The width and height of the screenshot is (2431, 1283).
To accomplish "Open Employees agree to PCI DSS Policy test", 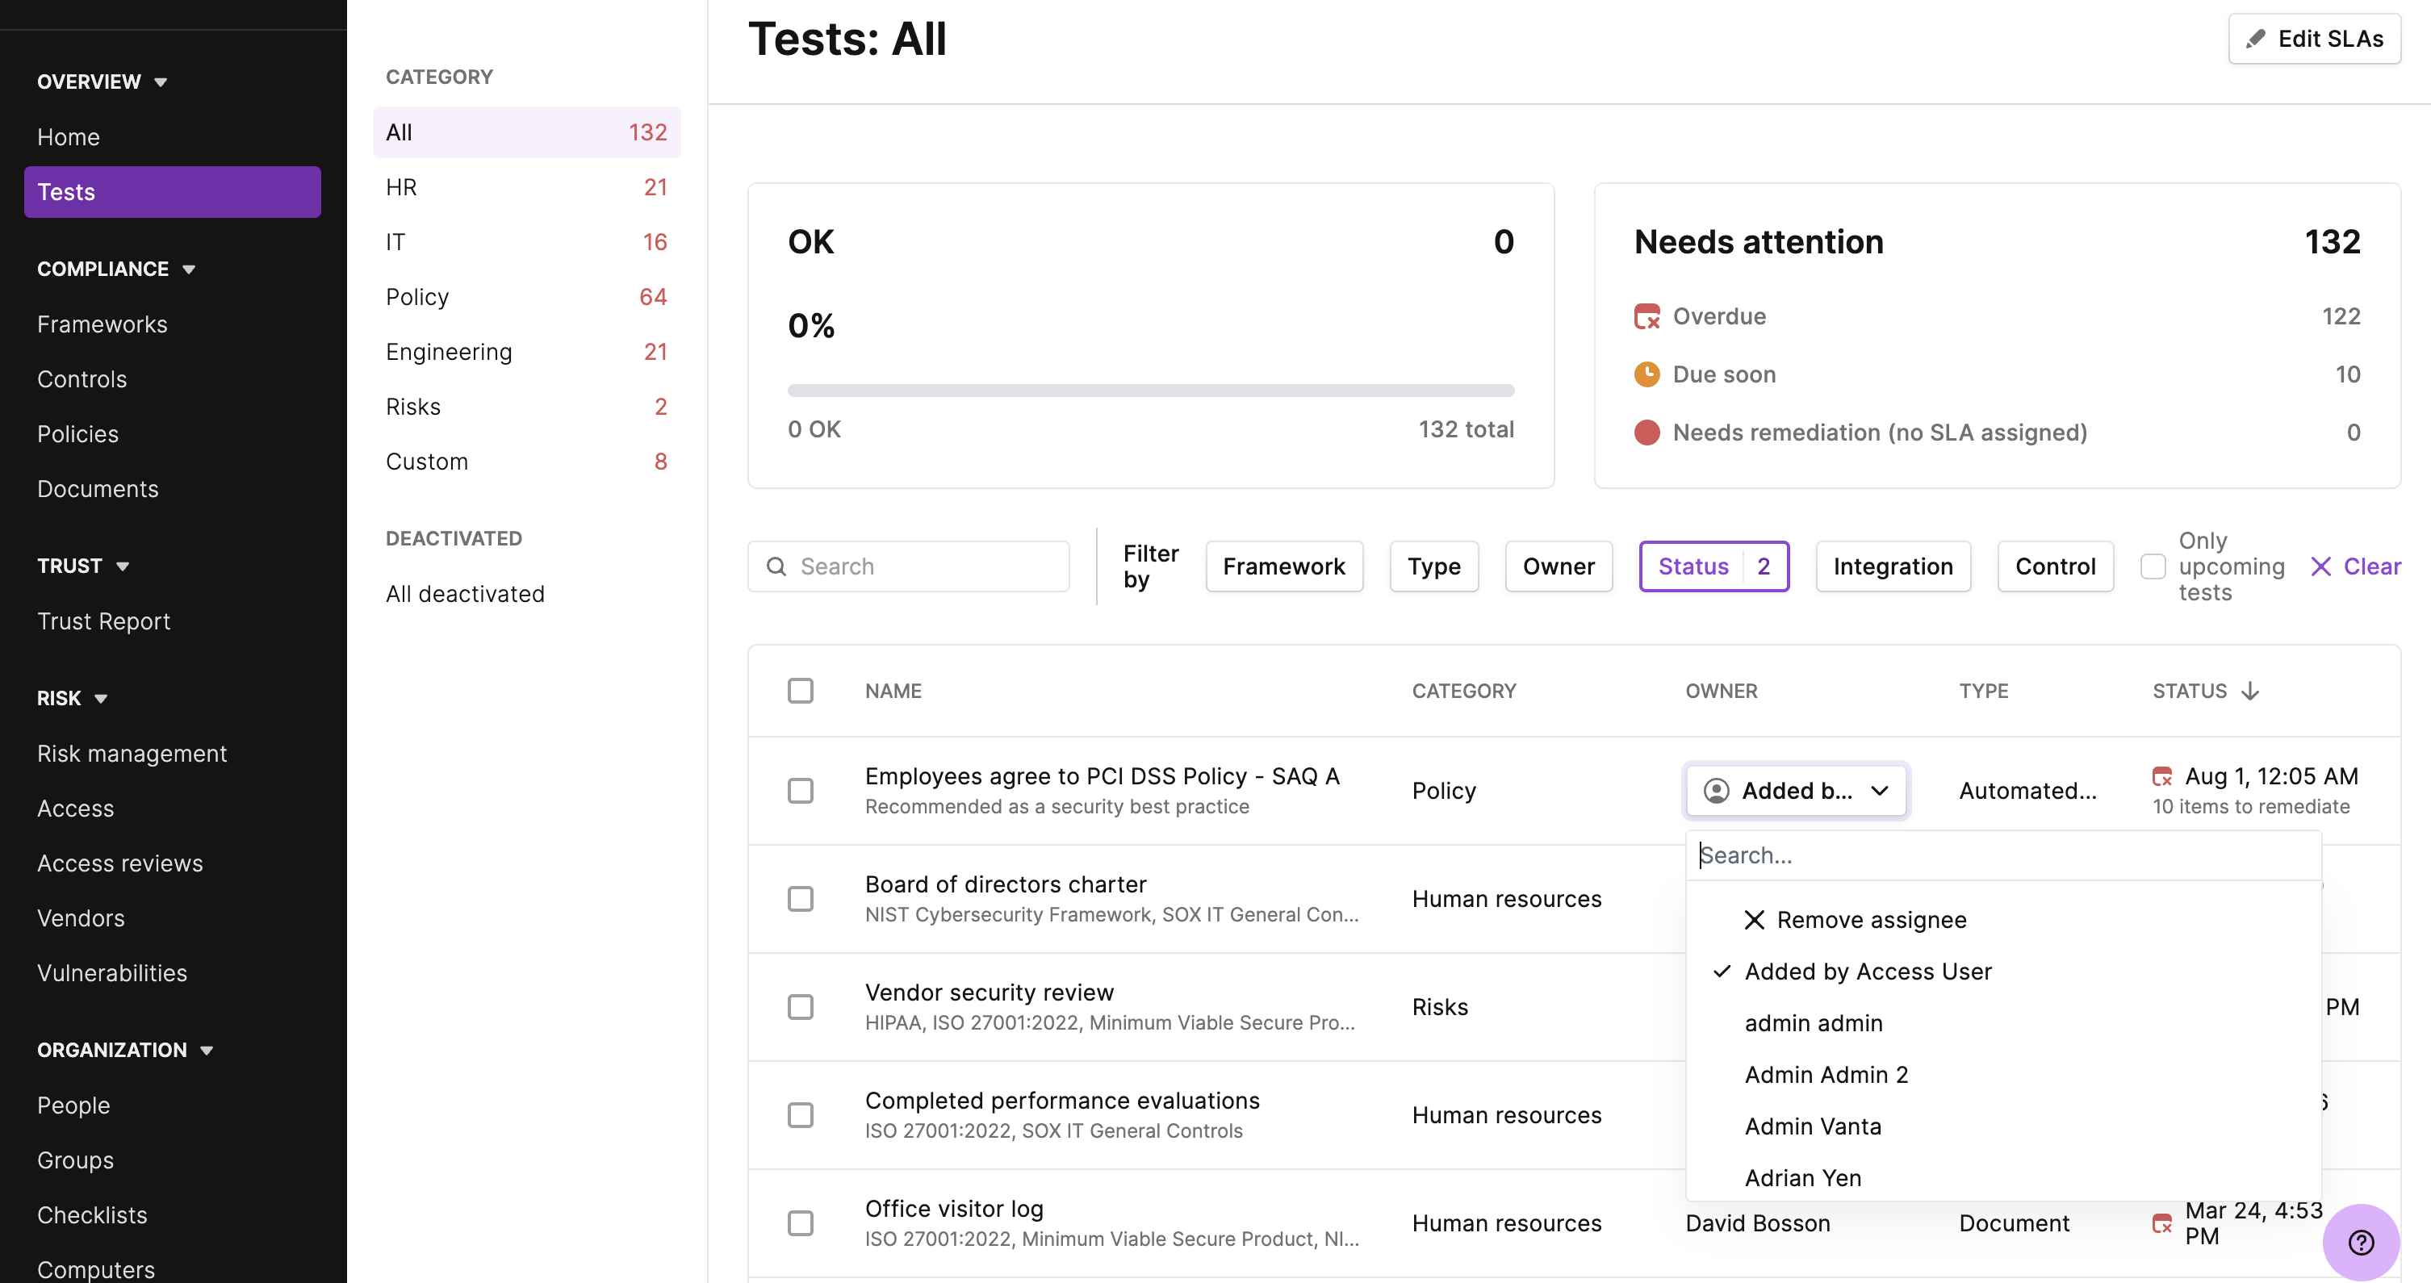I will [1103, 775].
